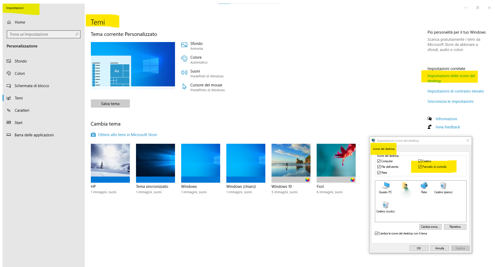Click Salva tema button

(110, 104)
